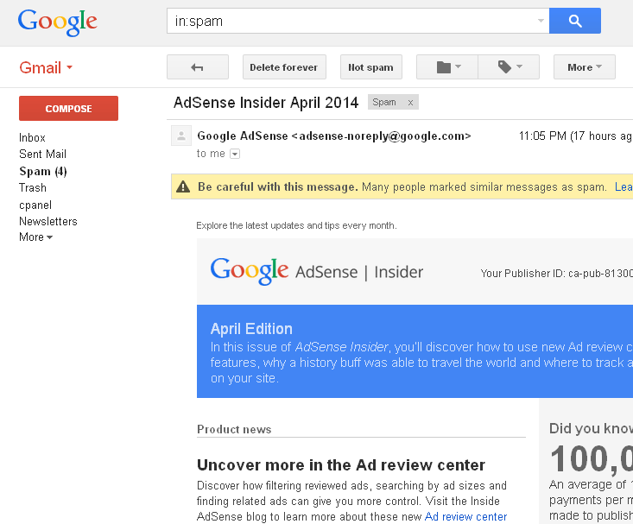This screenshot has width=633, height=524.
Task: Click 'Your Publisher ID' text
Action: click(557, 274)
